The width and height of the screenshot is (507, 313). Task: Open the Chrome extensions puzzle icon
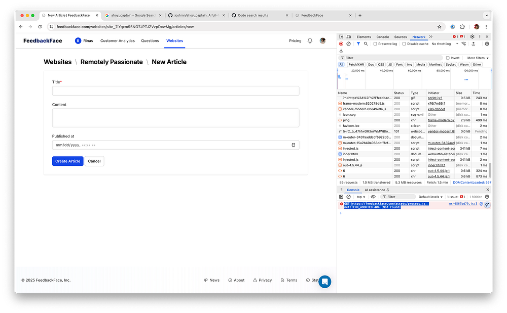tap(462, 27)
